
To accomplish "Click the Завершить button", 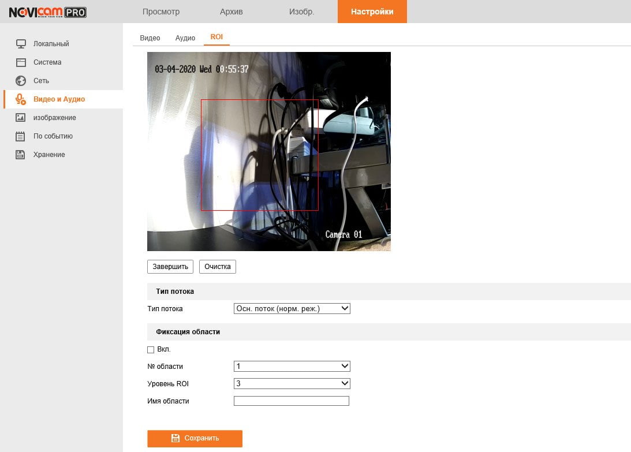I will click(170, 267).
